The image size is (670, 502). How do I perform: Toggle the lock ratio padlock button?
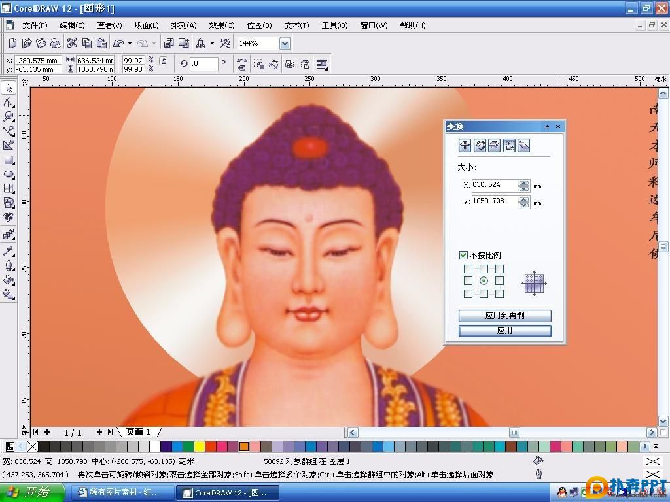click(164, 61)
